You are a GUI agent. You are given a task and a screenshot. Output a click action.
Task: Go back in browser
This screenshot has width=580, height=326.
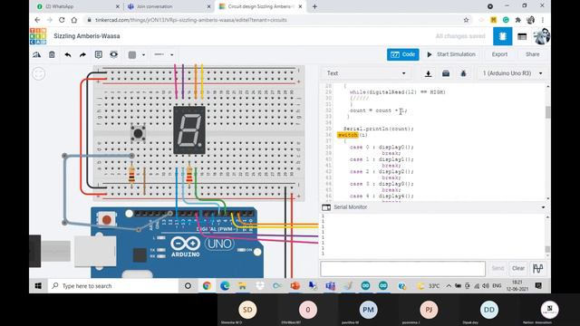pos(37,20)
